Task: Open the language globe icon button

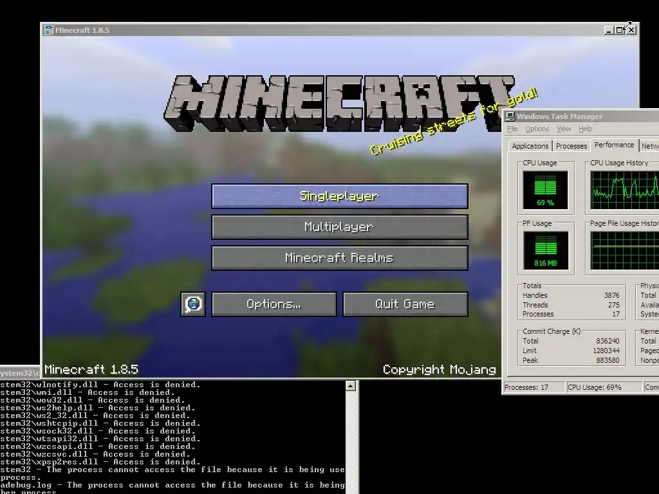Action: tap(193, 304)
